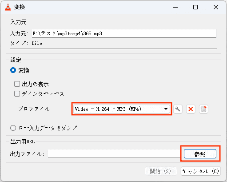Open the プロファイル dropdown list
This screenshot has height=182, width=227.
point(122,109)
